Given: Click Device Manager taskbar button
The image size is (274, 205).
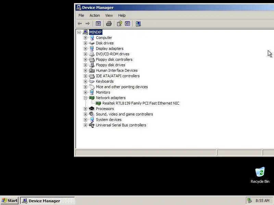Looking at the screenshot, I should [x=48, y=201].
